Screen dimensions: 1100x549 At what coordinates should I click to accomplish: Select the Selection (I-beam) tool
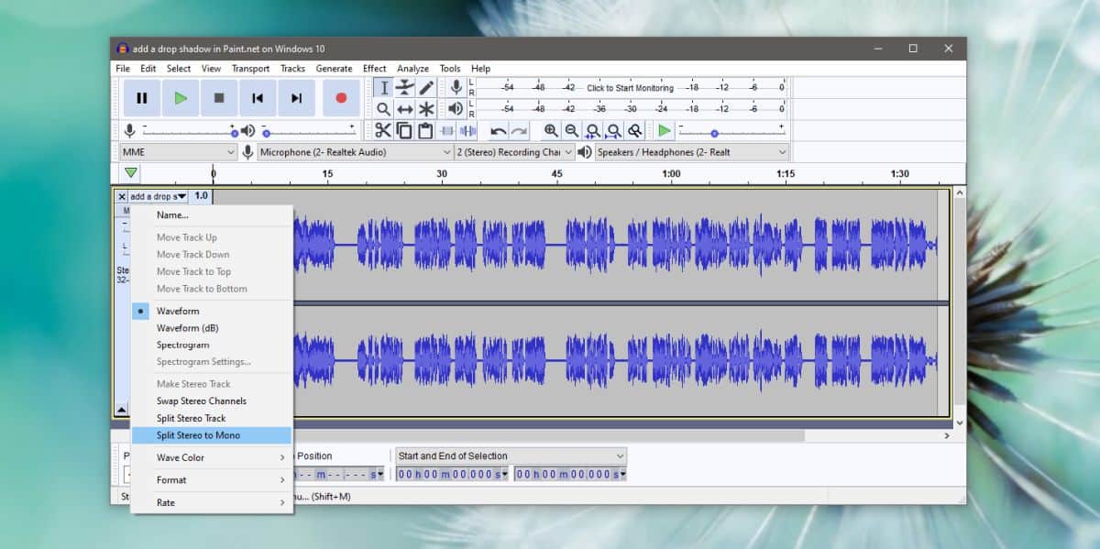click(384, 88)
